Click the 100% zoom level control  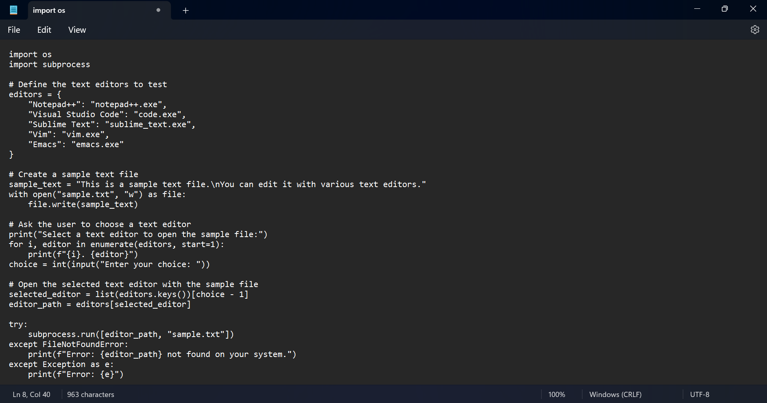pos(557,394)
